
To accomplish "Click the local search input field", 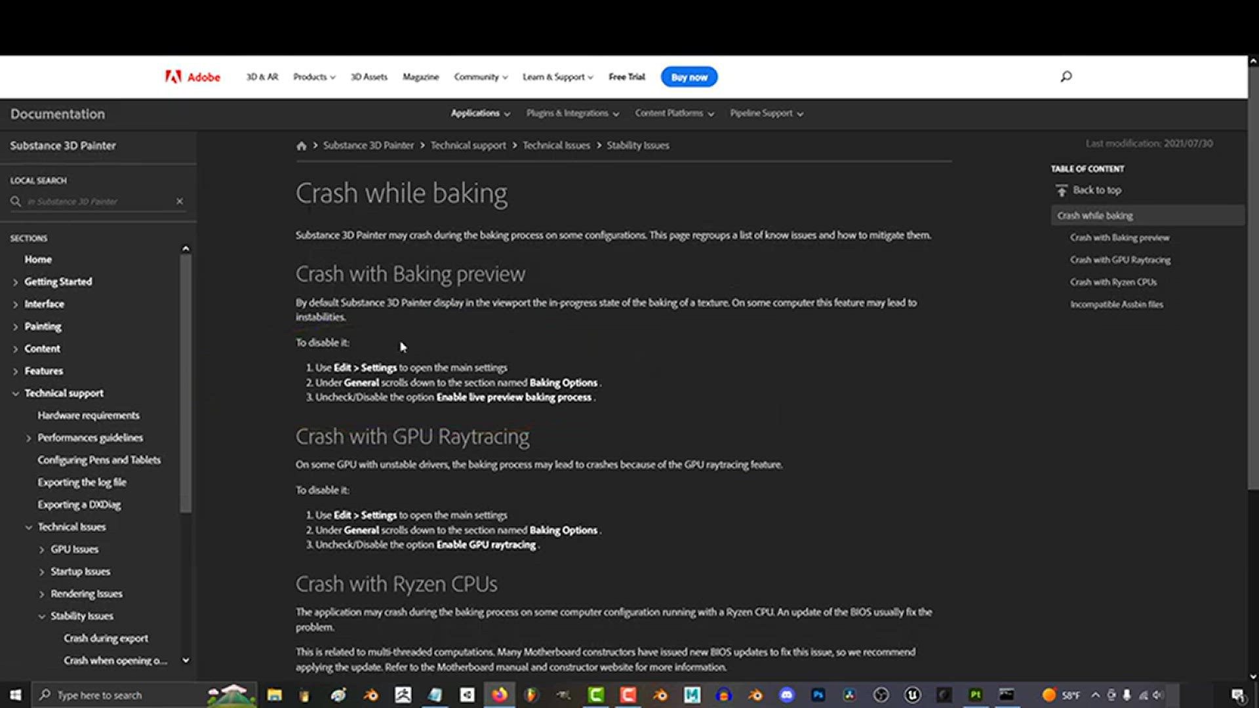I will coord(98,201).
